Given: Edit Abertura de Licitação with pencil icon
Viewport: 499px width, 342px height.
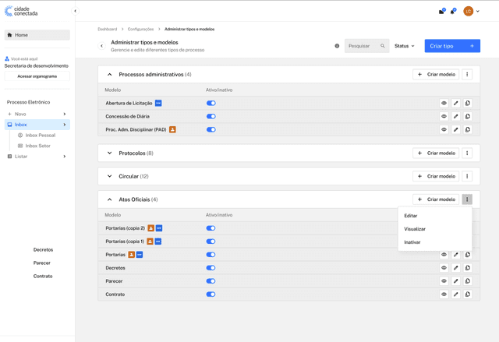Looking at the screenshot, I should 455,103.
